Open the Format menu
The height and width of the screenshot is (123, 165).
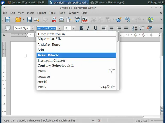pyautogui.click(x=42, y=13)
